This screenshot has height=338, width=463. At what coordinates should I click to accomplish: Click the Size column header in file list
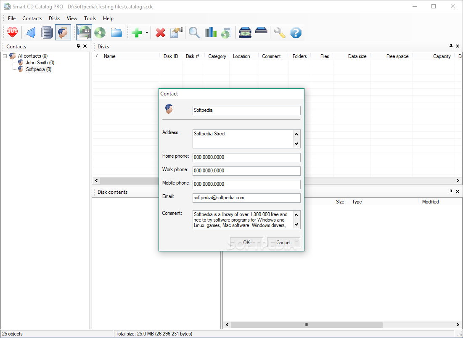340,202
